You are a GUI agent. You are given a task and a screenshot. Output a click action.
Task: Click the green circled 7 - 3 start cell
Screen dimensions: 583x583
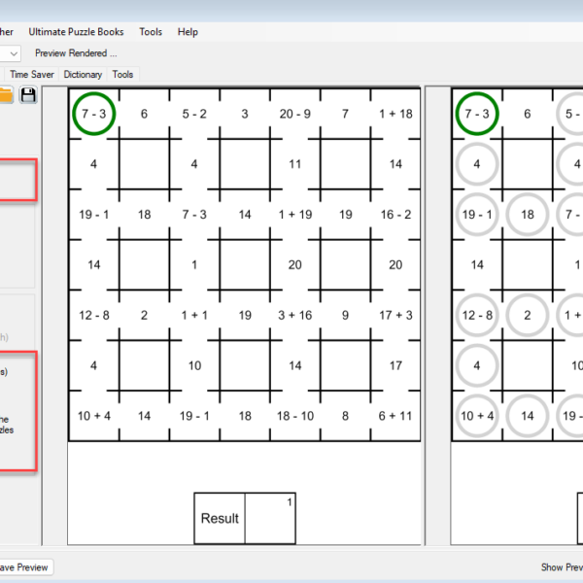(x=93, y=114)
